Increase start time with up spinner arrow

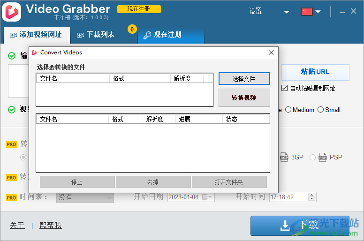coord(312,195)
